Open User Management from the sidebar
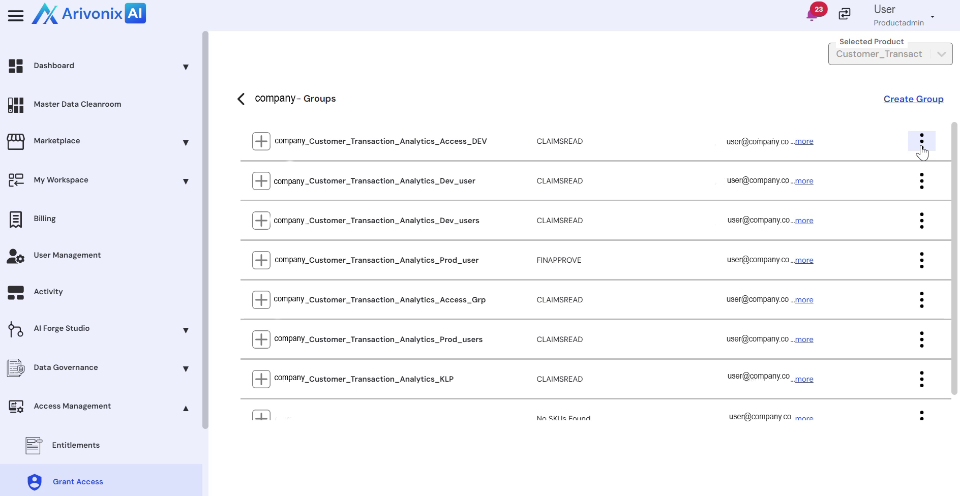Screen dimensions: 960x496 (67, 255)
